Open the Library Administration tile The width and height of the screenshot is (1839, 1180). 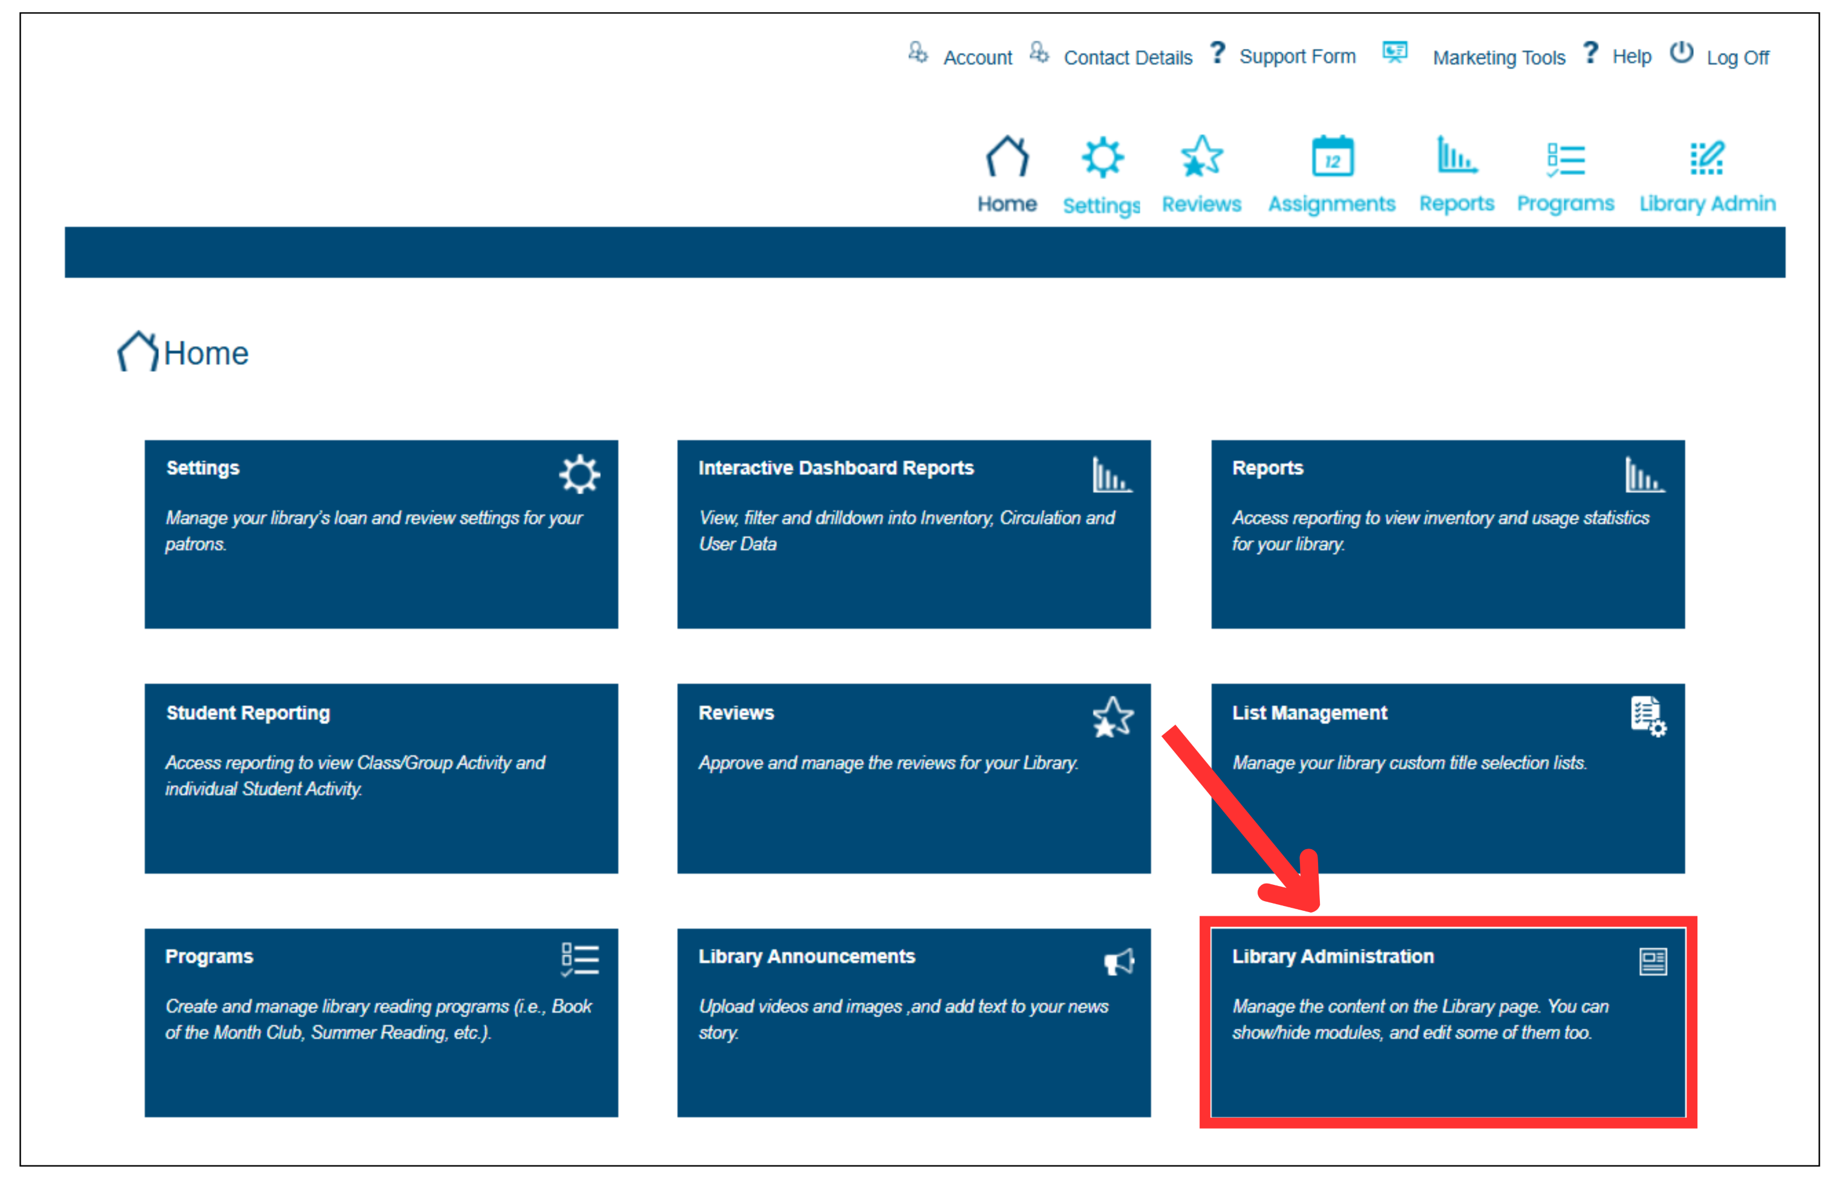click(1448, 1022)
